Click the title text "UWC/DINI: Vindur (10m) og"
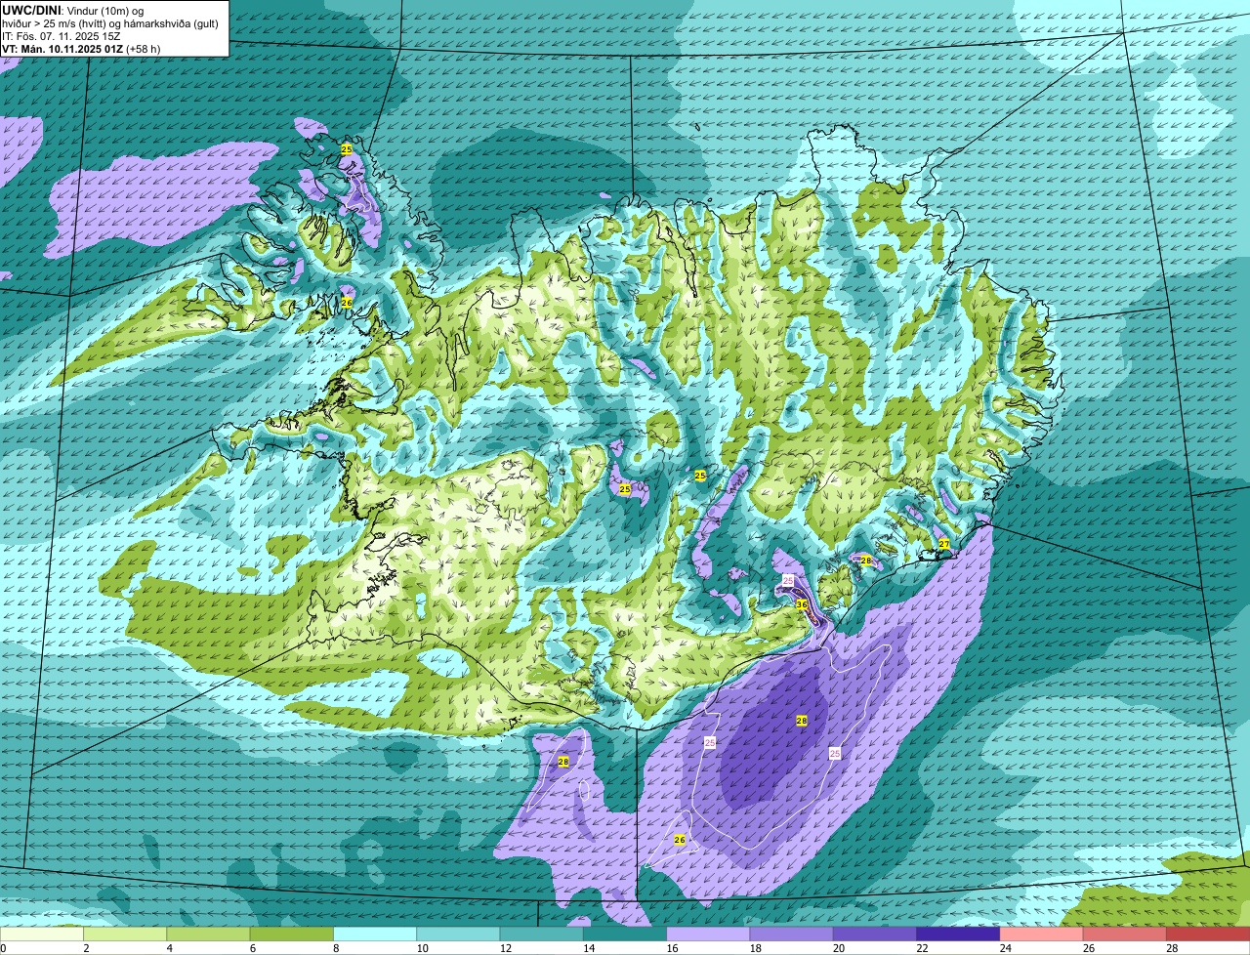Image resolution: width=1250 pixels, height=955 pixels. point(73,10)
